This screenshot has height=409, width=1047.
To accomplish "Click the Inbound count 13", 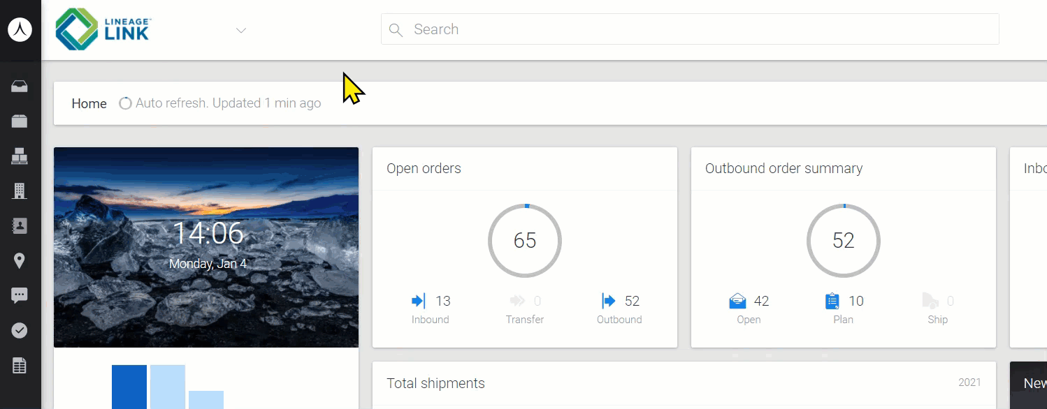I will 443,301.
